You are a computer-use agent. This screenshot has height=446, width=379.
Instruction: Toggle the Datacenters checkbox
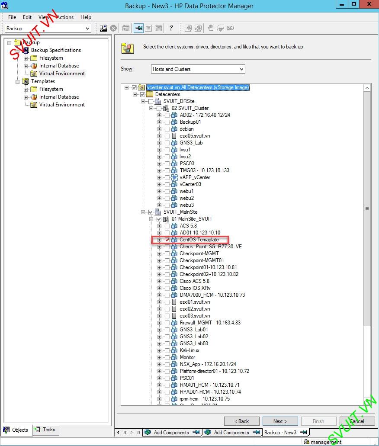[x=142, y=94]
